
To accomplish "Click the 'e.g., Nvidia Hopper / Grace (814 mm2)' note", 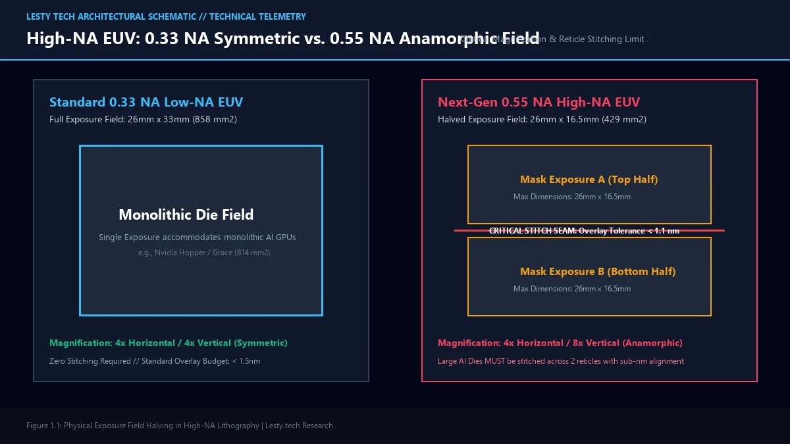I will pyautogui.click(x=204, y=253).
